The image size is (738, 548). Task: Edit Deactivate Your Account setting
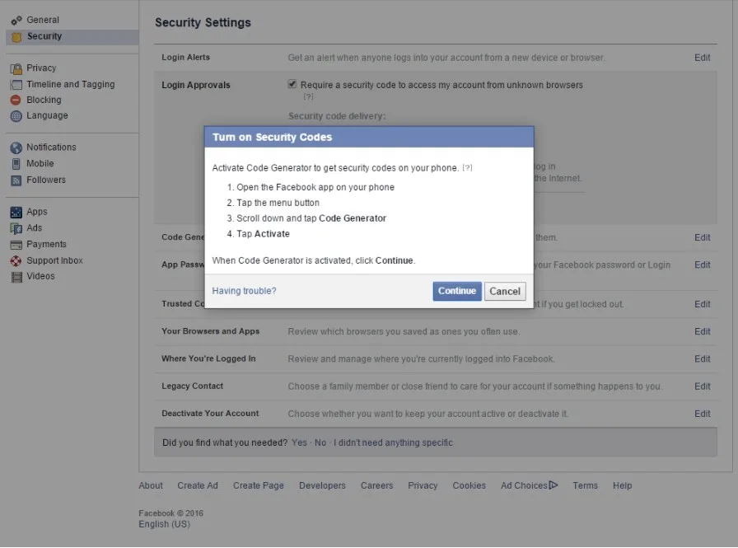coord(703,414)
